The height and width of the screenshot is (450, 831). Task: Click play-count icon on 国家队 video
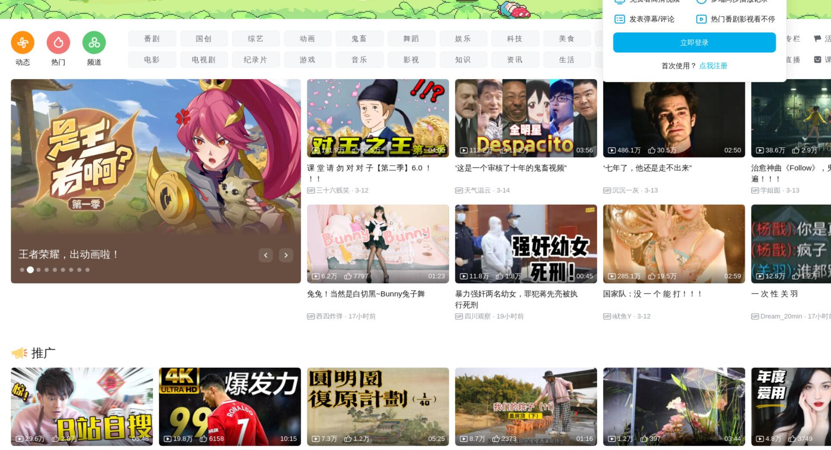click(612, 276)
